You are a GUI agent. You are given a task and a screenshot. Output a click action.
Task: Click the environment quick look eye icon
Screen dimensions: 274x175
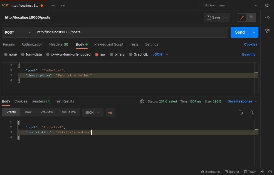click(x=267, y=5)
